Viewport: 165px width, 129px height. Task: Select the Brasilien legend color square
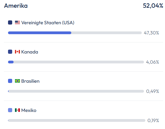tap(10, 81)
